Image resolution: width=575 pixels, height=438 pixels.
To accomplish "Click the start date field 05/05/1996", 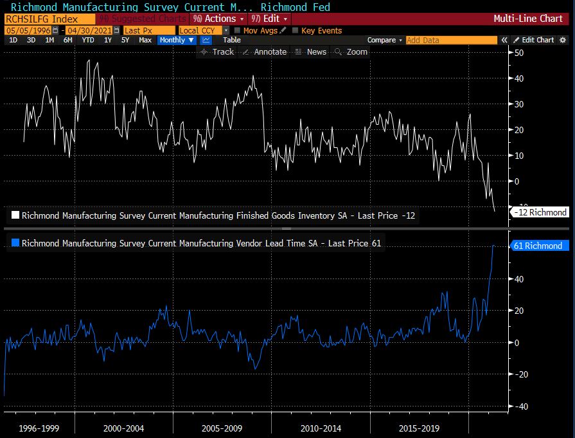I will 28,30.
